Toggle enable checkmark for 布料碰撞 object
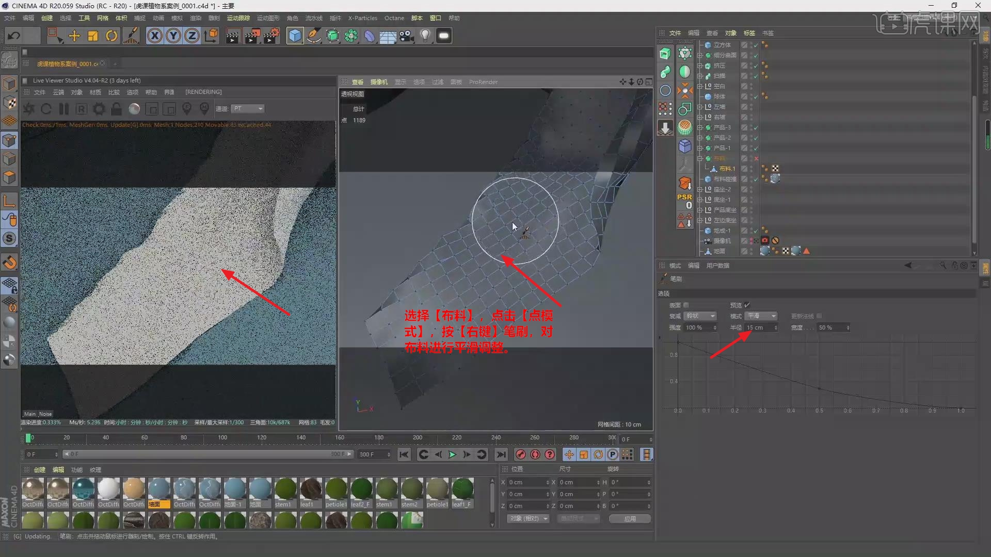This screenshot has width=991, height=557. 756,179
